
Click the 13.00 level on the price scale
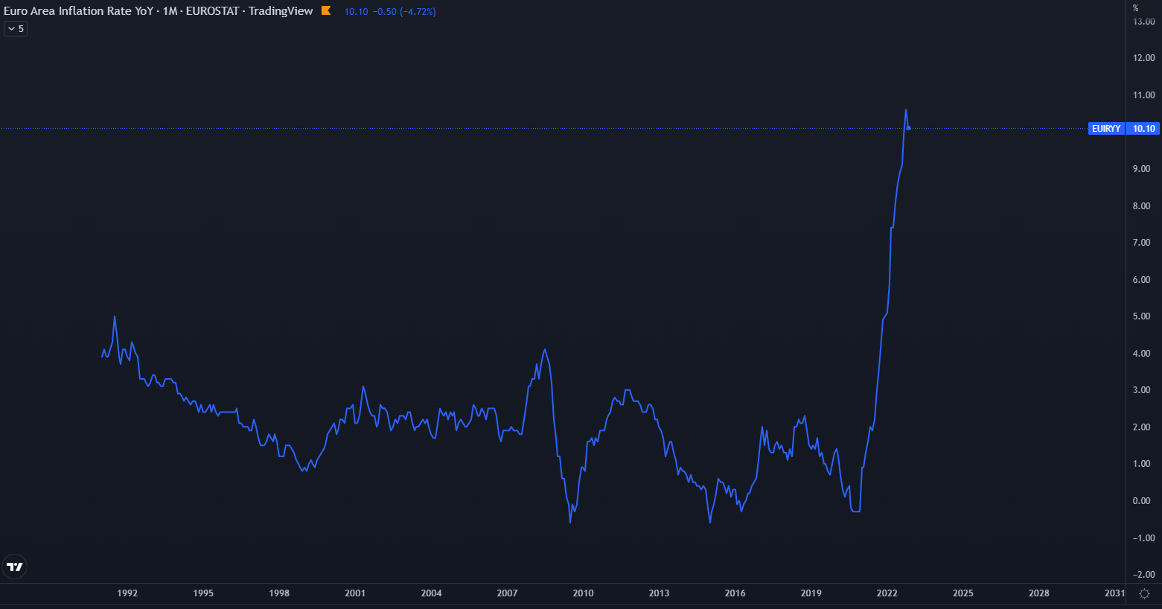tap(1143, 22)
